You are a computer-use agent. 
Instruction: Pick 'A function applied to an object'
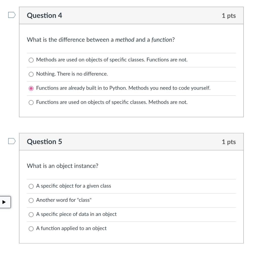31,229
